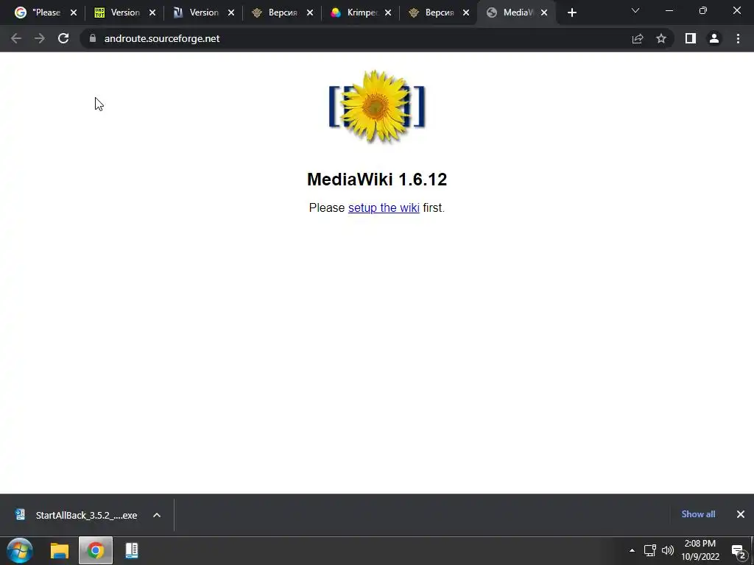View site information lock icon
This screenshot has width=754, height=565.
(x=93, y=38)
